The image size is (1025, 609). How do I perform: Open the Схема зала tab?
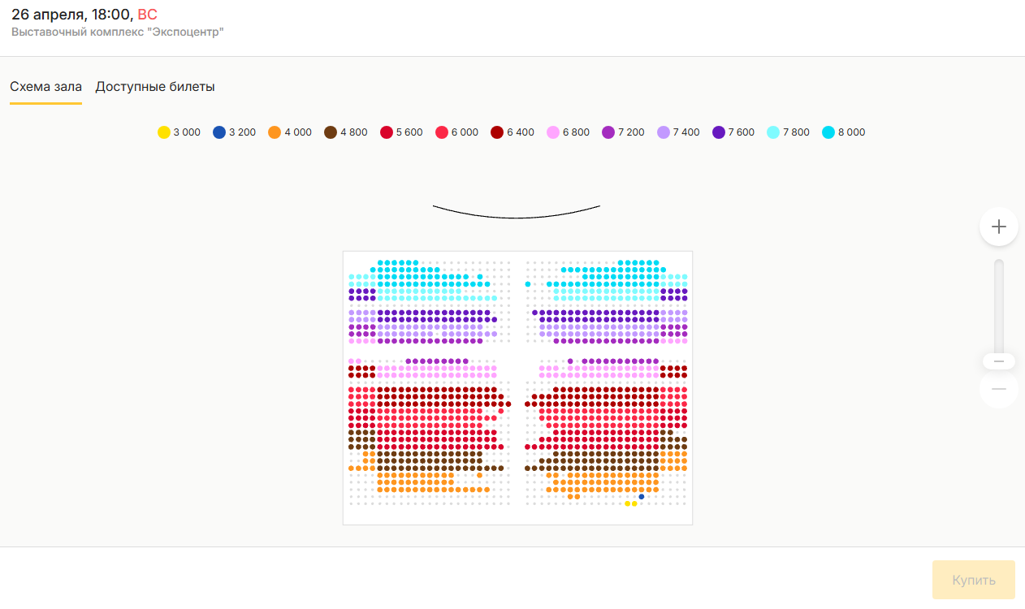(45, 87)
